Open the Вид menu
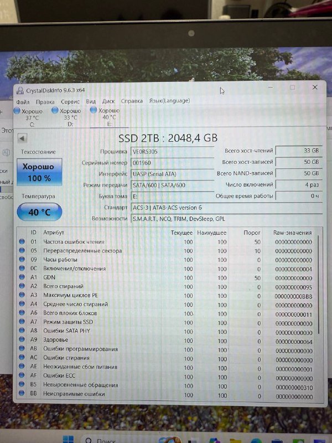 [x=91, y=101]
